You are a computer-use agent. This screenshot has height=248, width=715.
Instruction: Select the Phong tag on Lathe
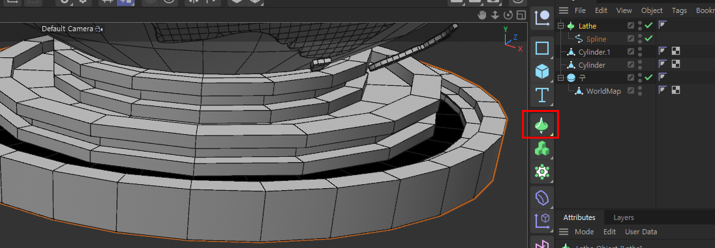(x=663, y=25)
